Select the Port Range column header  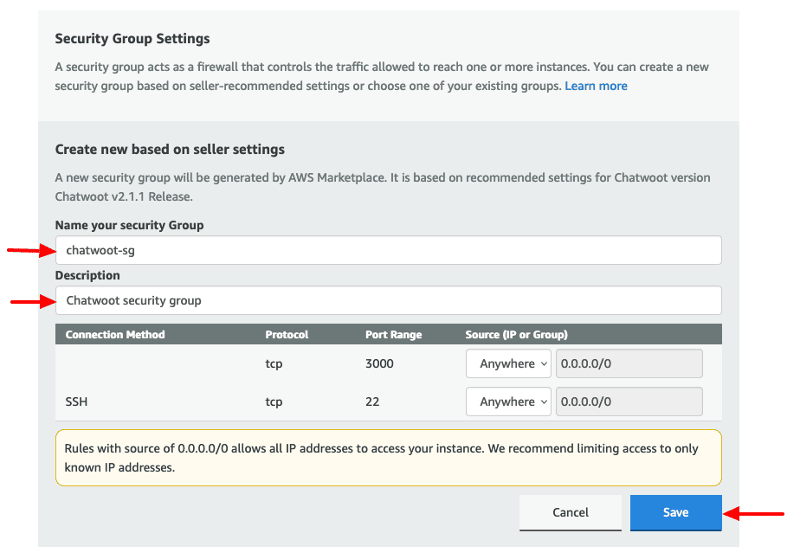pyautogui.click(x=394, y=335)
